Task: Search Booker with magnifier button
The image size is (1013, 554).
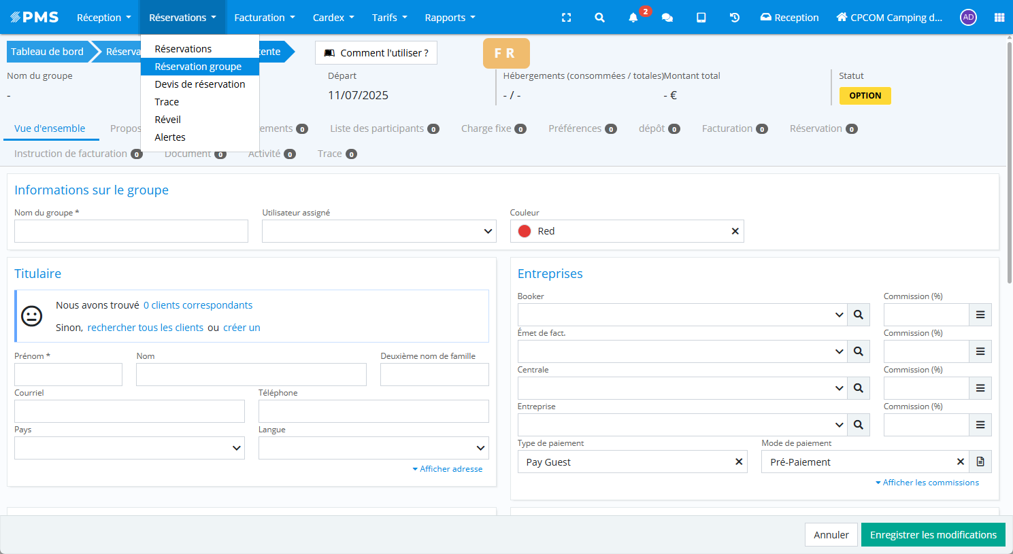Action: click(859, 315)
